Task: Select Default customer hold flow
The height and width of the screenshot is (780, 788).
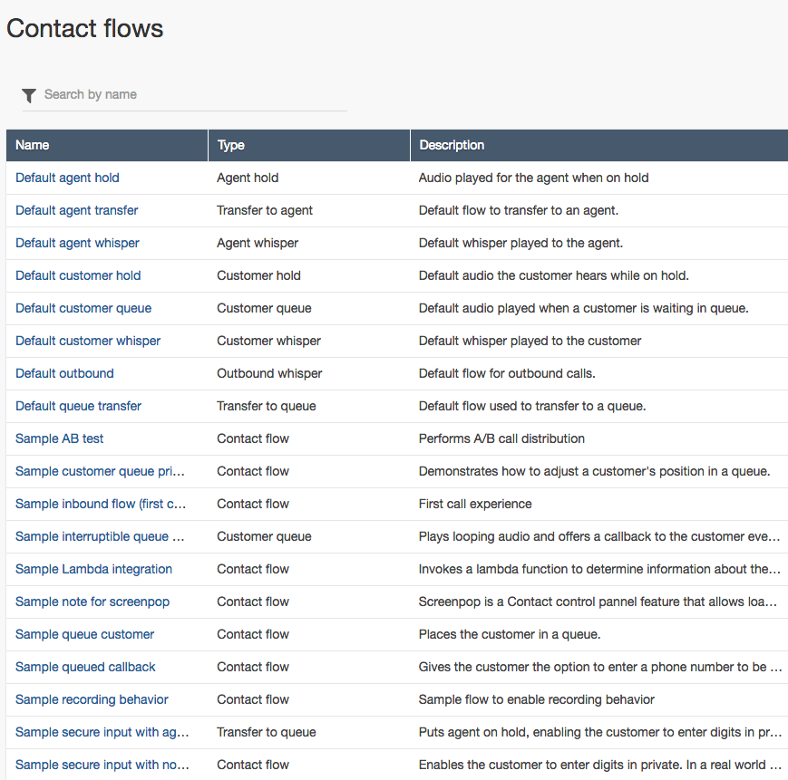Action: coord(78,275)
